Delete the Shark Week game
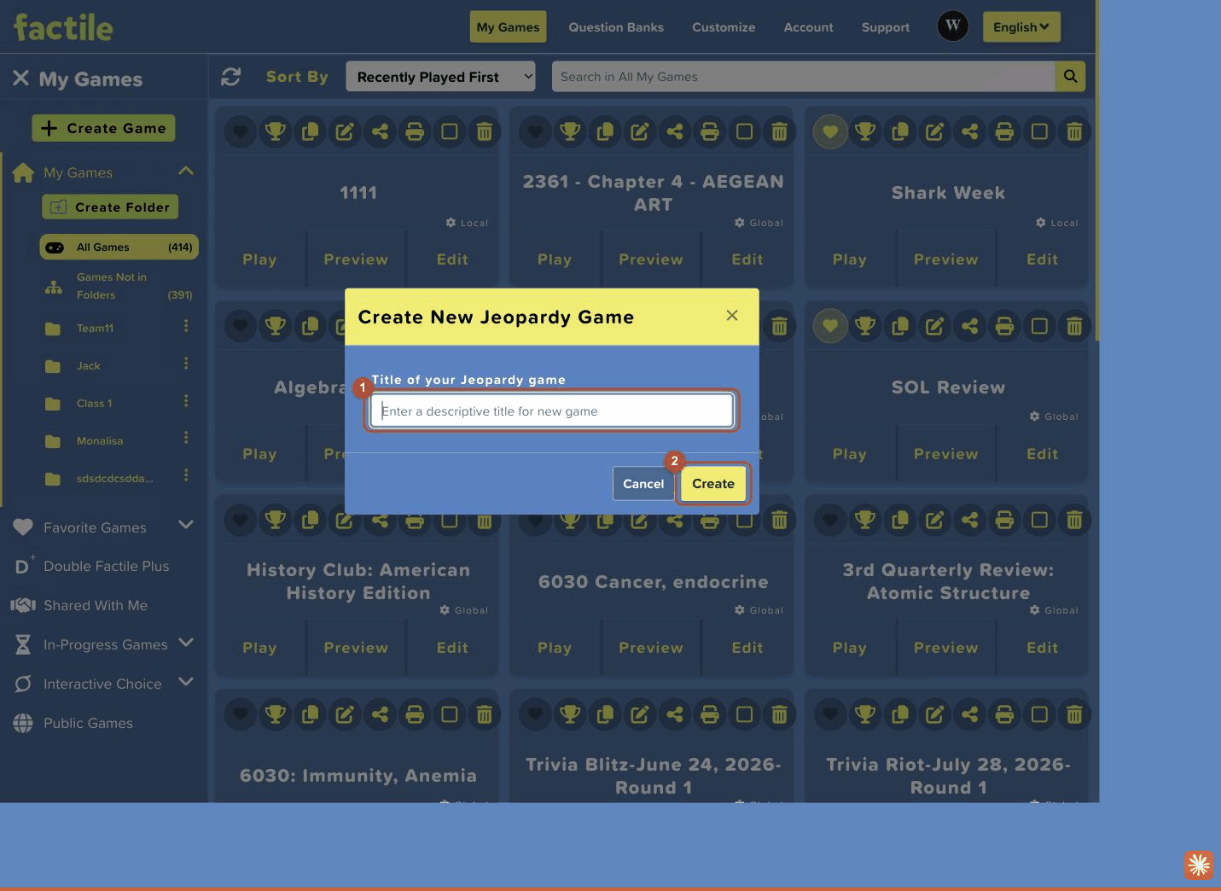The width and height of the screenshot is (1221, 891). tap(1074, 131)
